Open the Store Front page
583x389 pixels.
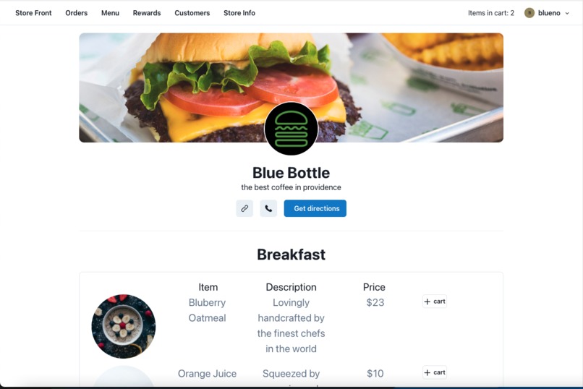(33, 13)
